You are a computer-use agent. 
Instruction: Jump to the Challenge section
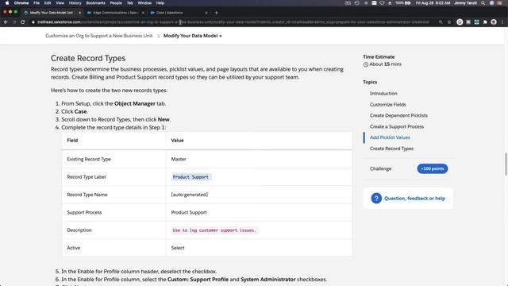380,168
